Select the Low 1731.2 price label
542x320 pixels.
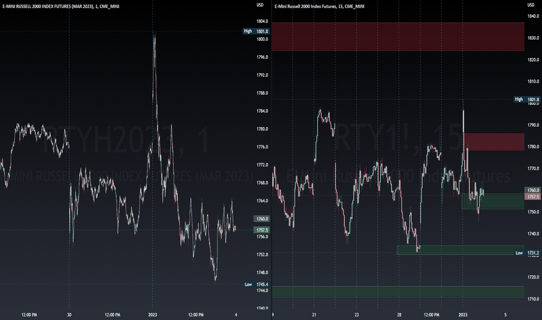(527, 253)
